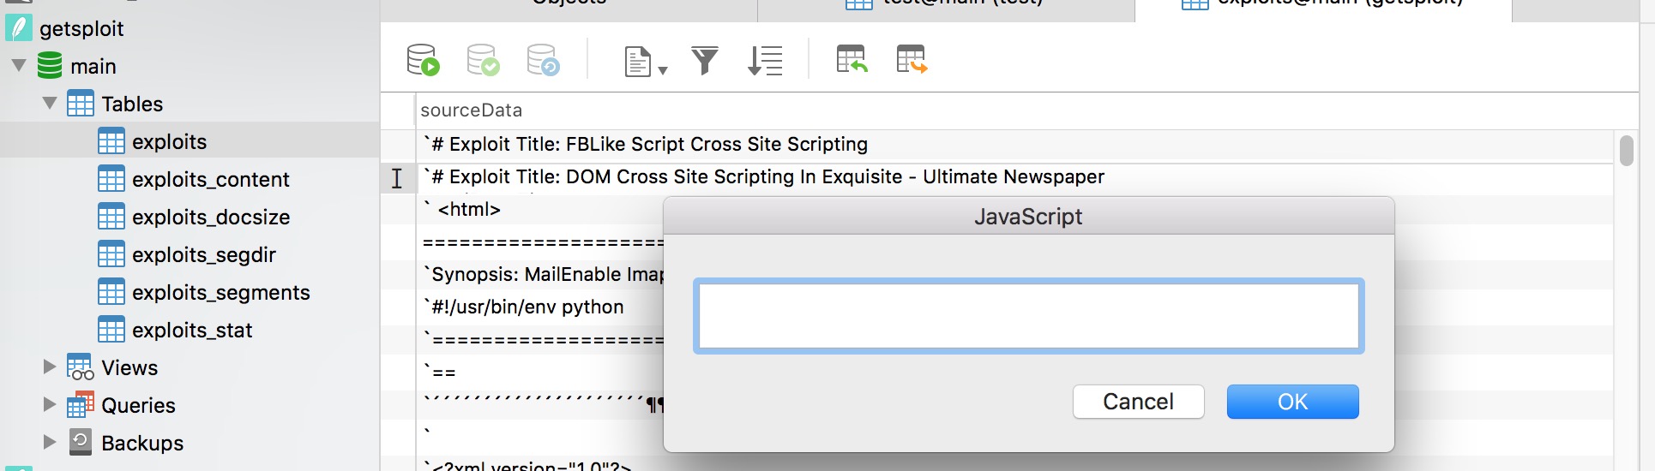Click the sourceData column header

(471, 110)
